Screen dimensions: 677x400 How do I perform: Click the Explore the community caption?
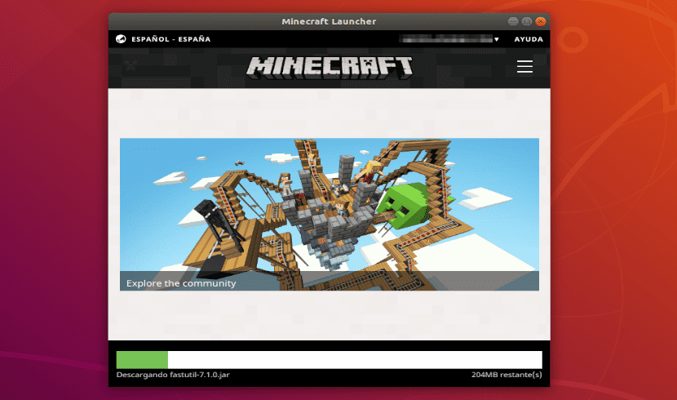[181, 283]
